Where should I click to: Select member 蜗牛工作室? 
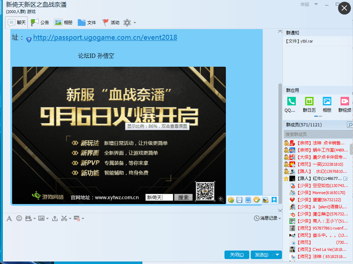point(316,150)
